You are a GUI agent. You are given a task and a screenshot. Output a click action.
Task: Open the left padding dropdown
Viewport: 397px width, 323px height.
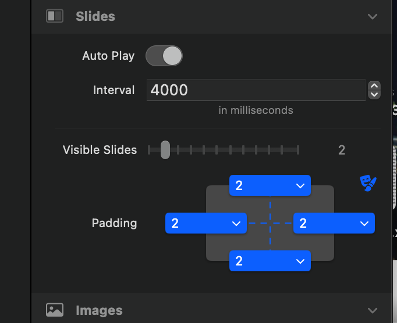[x=206, y=224]
